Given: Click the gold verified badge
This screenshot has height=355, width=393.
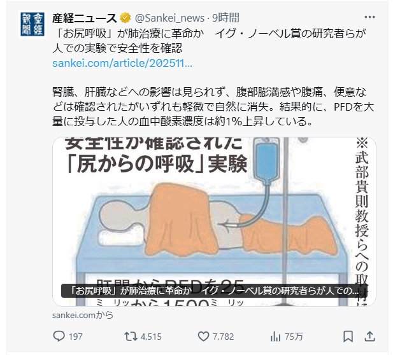Looking at the screenshot, I should 125,18.
